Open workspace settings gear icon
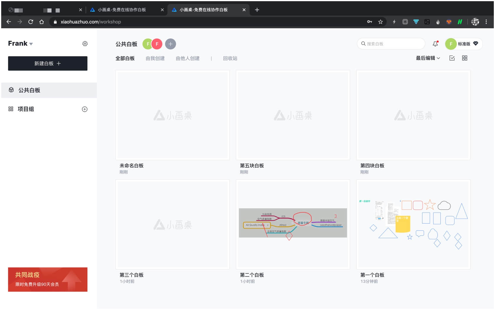Viewport: 495px width, 310px height. point(85,44)
